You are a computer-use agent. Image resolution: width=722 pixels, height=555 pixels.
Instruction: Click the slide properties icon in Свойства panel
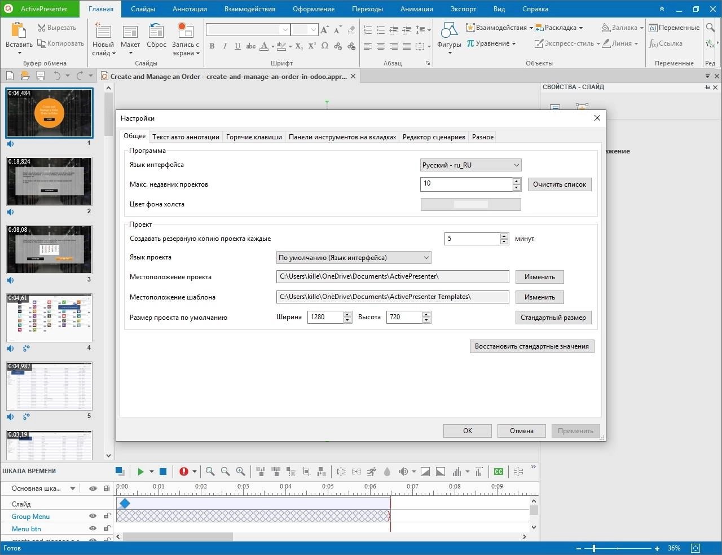tap(555, 107)
